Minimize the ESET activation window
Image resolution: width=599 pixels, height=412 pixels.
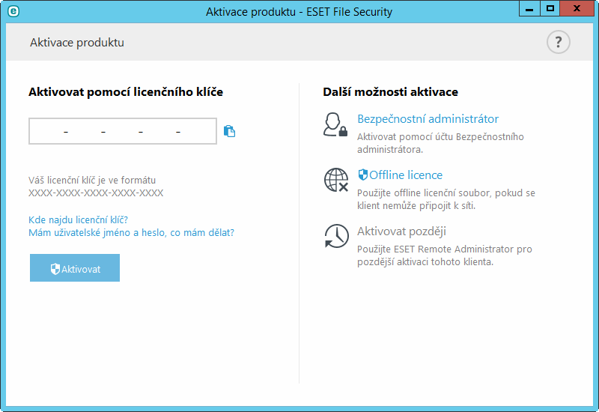click(529, 8)
